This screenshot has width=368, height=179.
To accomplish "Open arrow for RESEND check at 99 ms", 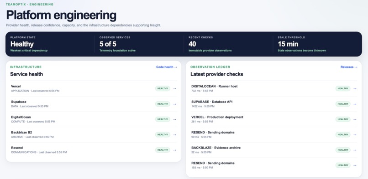I will tap(355, 134).
